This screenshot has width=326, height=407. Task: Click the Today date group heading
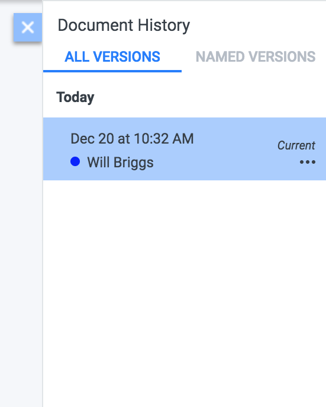click(75, 97)
